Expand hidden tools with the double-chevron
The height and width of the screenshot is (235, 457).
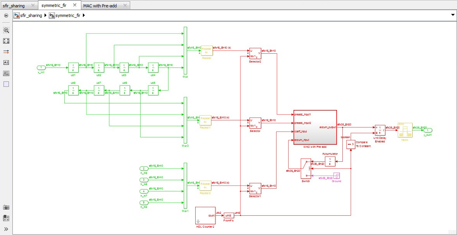pos(6,228)
